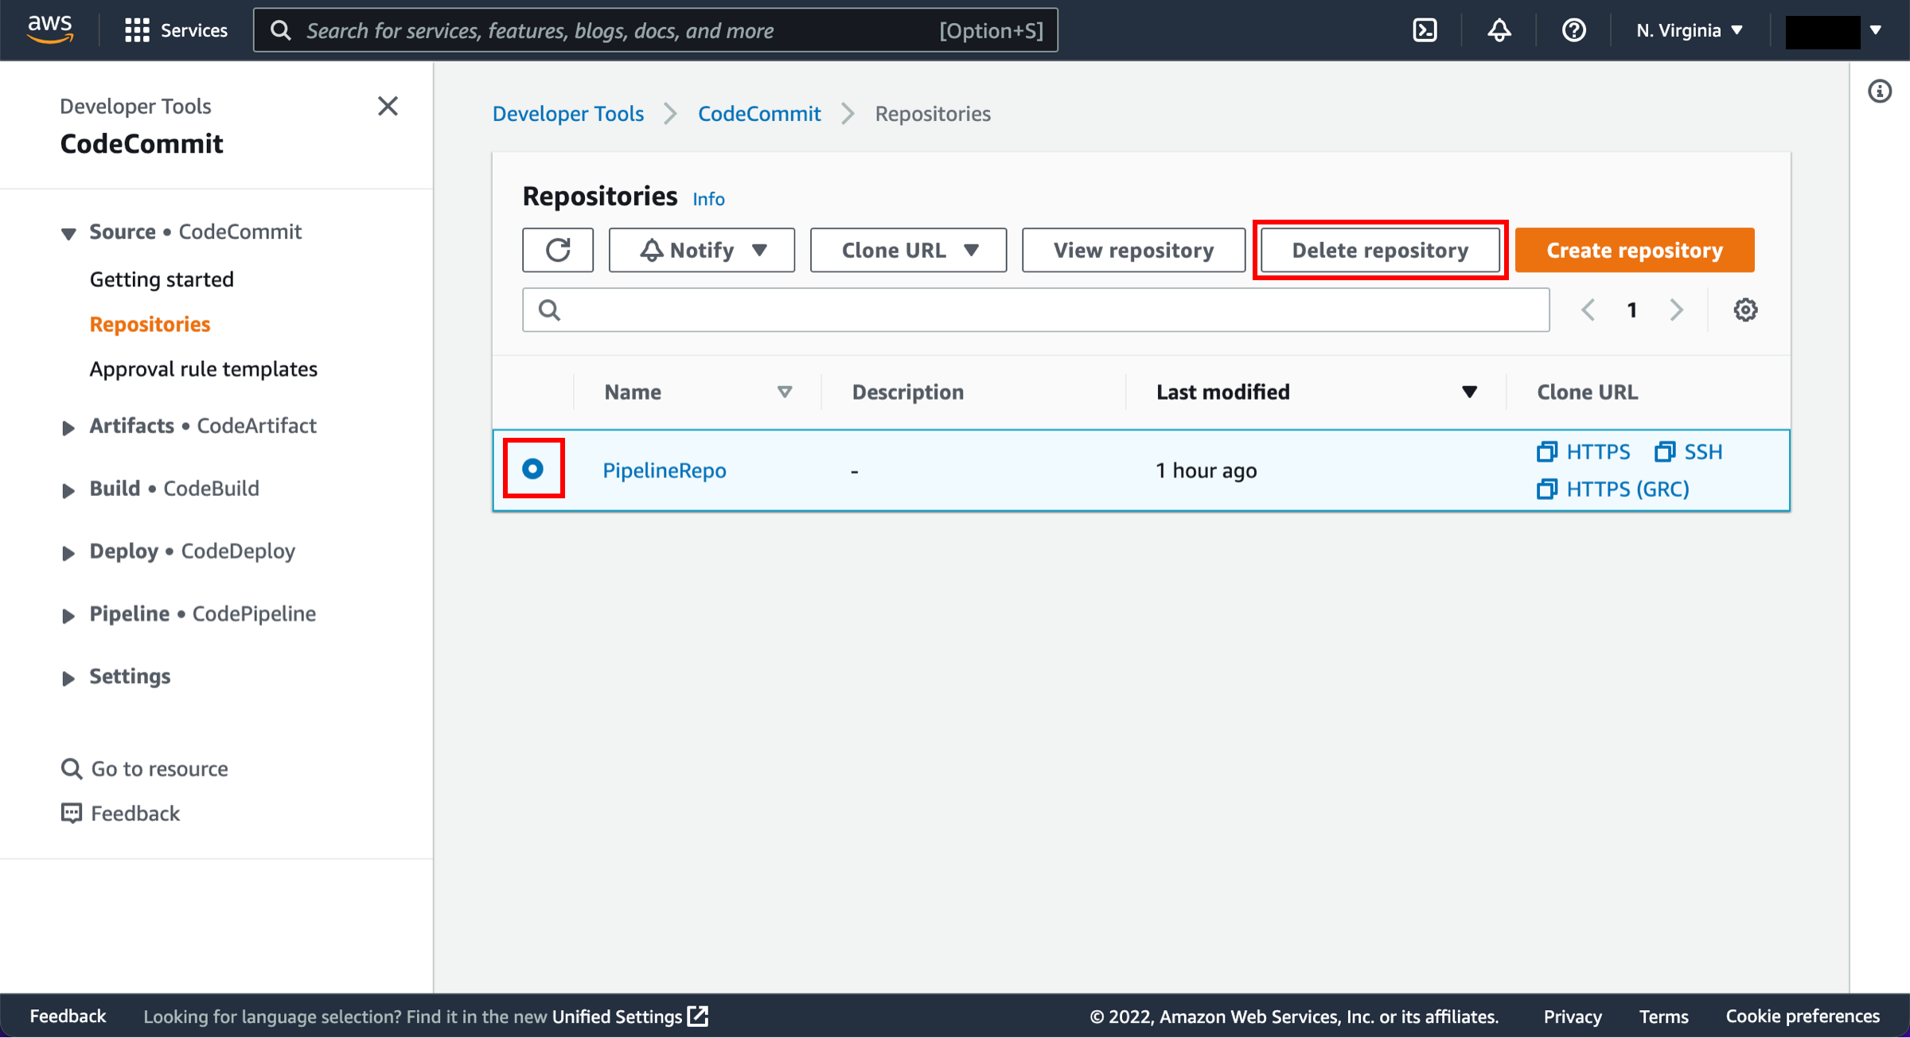1910x1038 pixels.
Task: Open Approval rule templates page
Action: click(x=203, y=369)
